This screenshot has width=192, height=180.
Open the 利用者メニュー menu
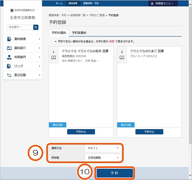163,3
